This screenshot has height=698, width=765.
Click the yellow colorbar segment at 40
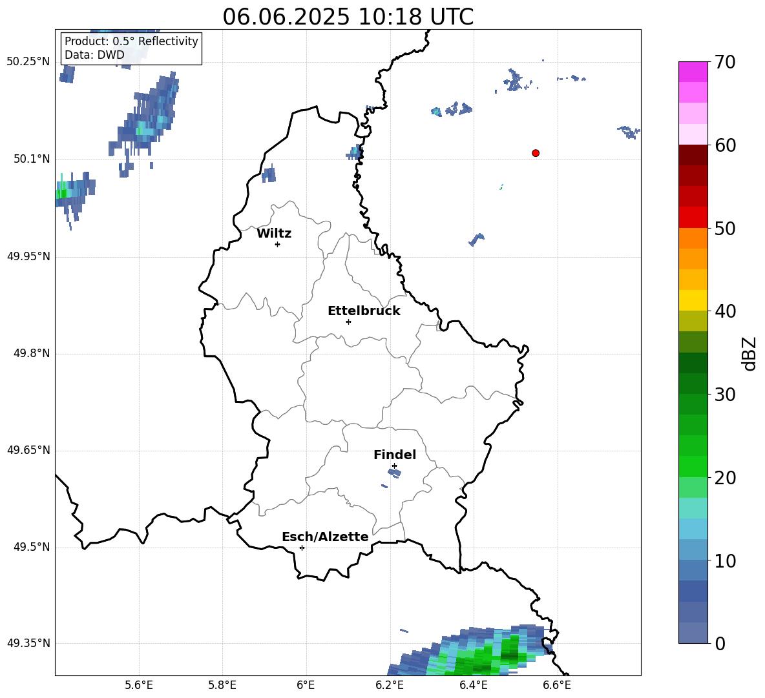(693, 300)
